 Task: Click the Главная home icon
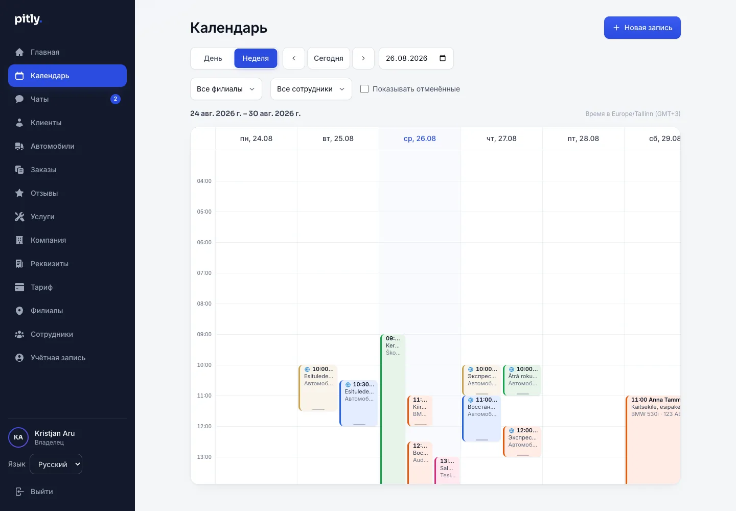[x=19, y=52]
